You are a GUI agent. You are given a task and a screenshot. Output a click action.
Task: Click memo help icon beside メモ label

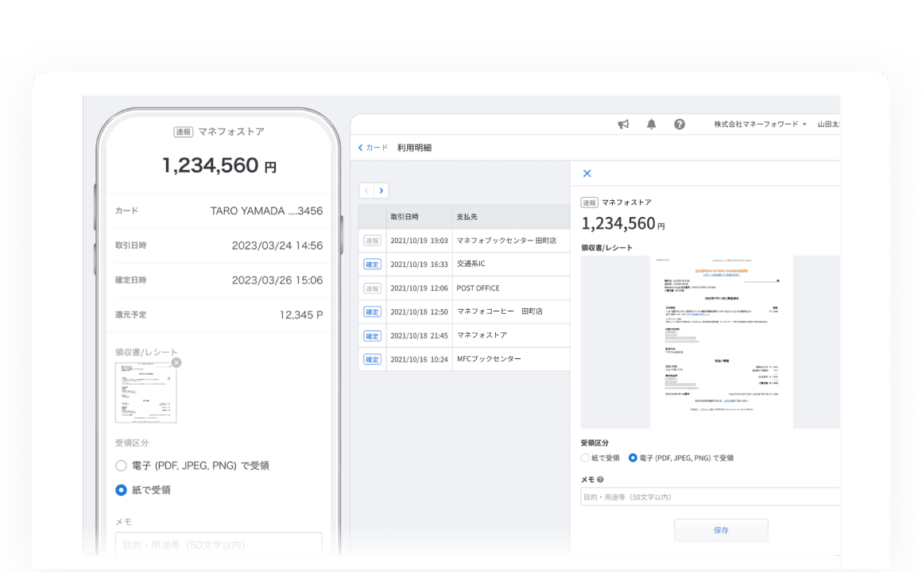click(600, 480)
